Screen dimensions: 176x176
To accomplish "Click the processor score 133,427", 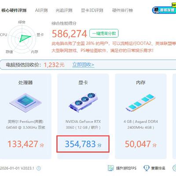I will point(23,144).
